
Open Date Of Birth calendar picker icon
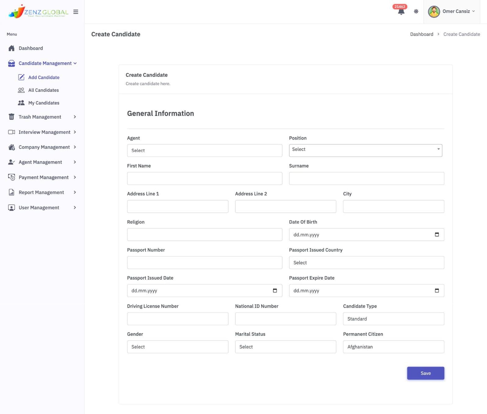click(x=437, y=234)
